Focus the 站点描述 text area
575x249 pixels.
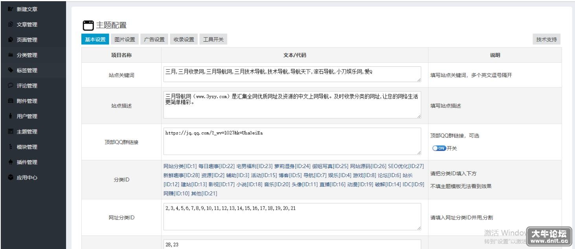tap(292, 105)
